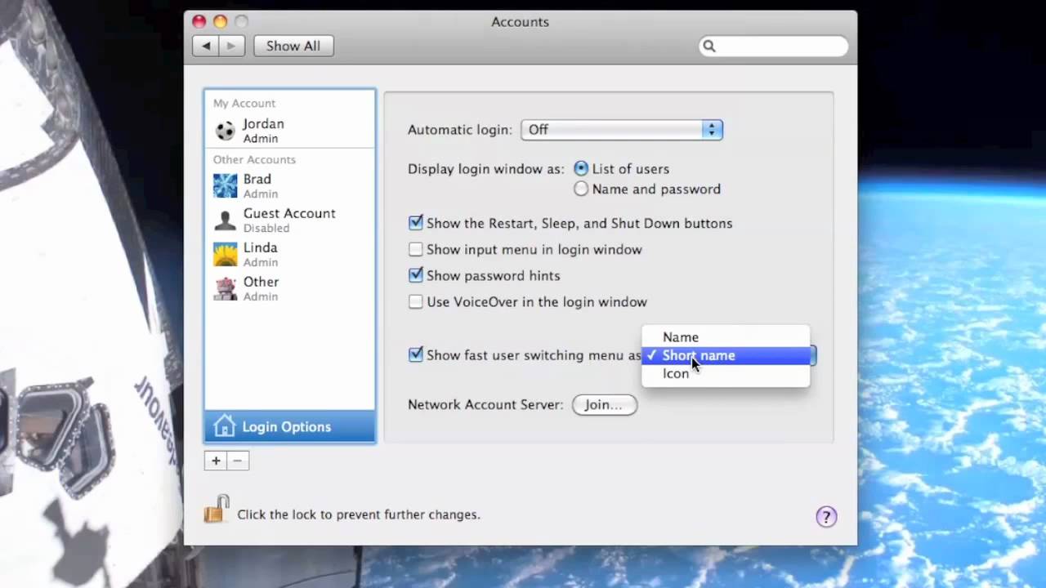This screenshot has width=1046, height=588.
Task: Open the Automatic login dropdown
Action: click(622, 129)
